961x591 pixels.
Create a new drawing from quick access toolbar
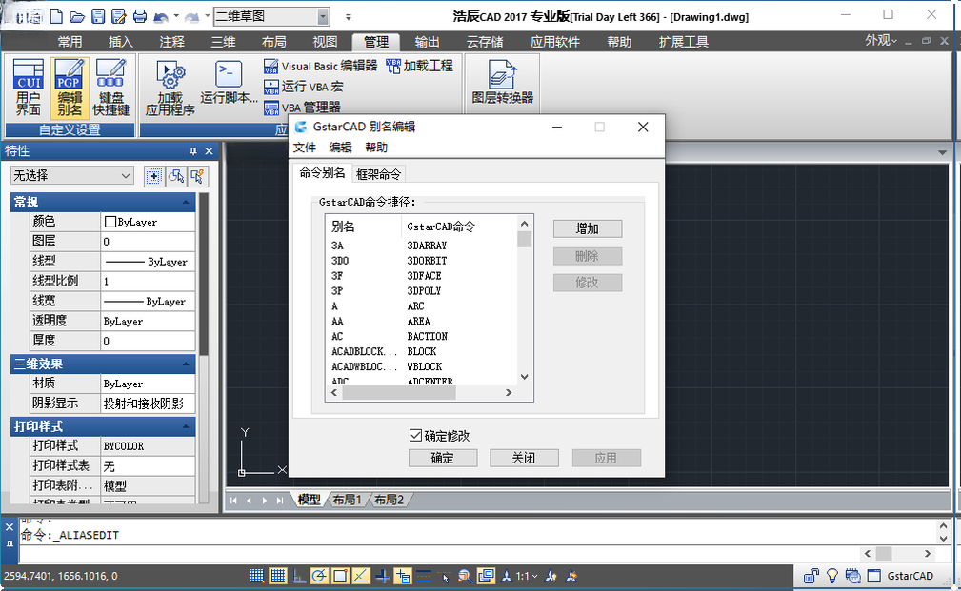(x=56, y=16)
